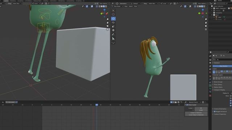Expand the Custom Properties panel
Image resolution: width=232 pixels, height=130 pixels.
coord(220,114)
